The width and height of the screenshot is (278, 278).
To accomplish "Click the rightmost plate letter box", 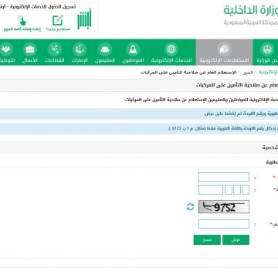I will point(246,190).
